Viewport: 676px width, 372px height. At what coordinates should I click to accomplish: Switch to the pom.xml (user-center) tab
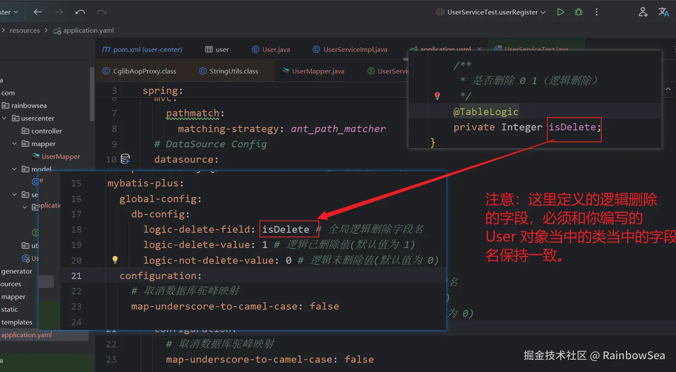point(142,49)
